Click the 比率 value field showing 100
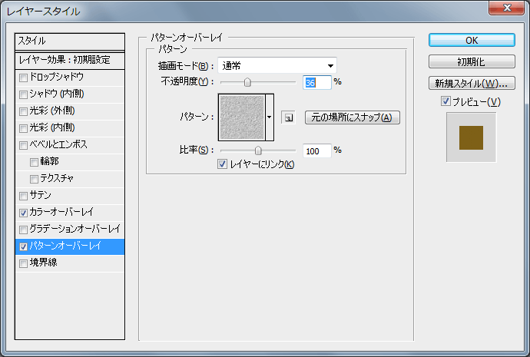This screenshot has height=357, width=530. pos(316,151)
